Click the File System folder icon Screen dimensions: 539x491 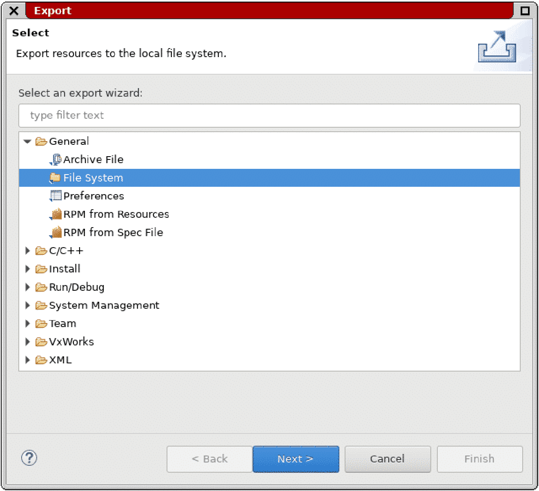point(56,178)
